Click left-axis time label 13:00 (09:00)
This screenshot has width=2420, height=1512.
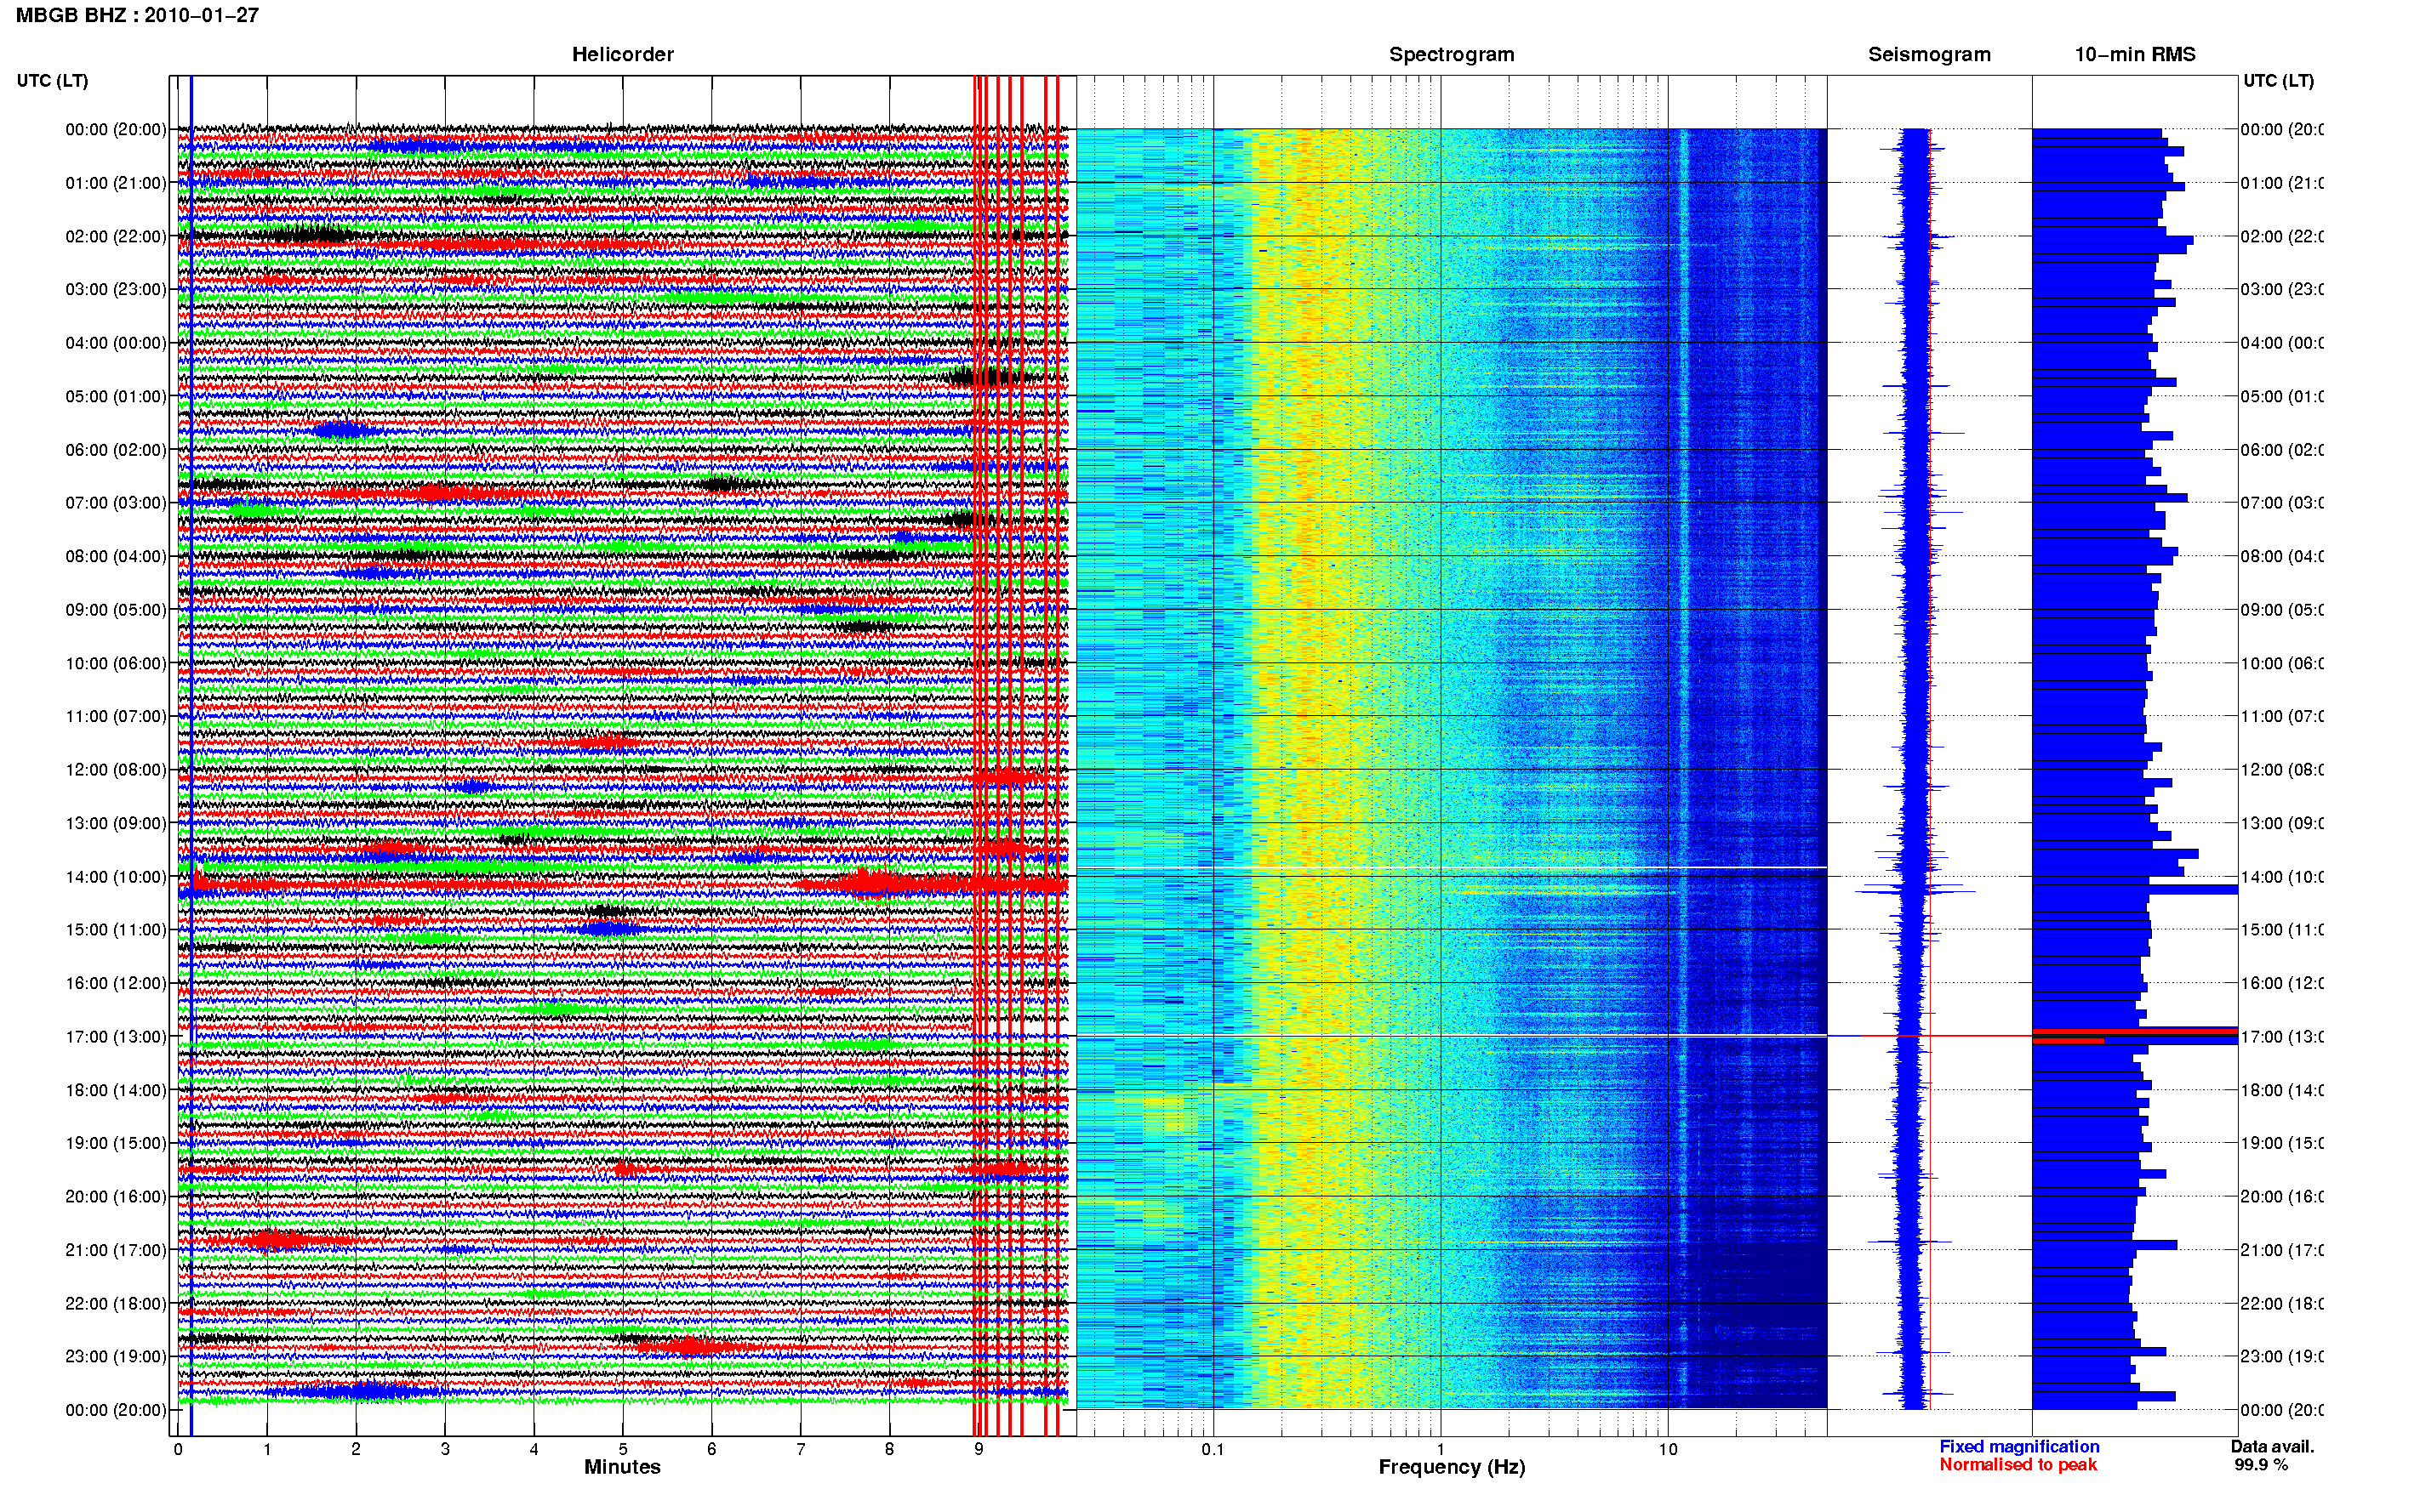pyautogui.click(x=116, y=823)
